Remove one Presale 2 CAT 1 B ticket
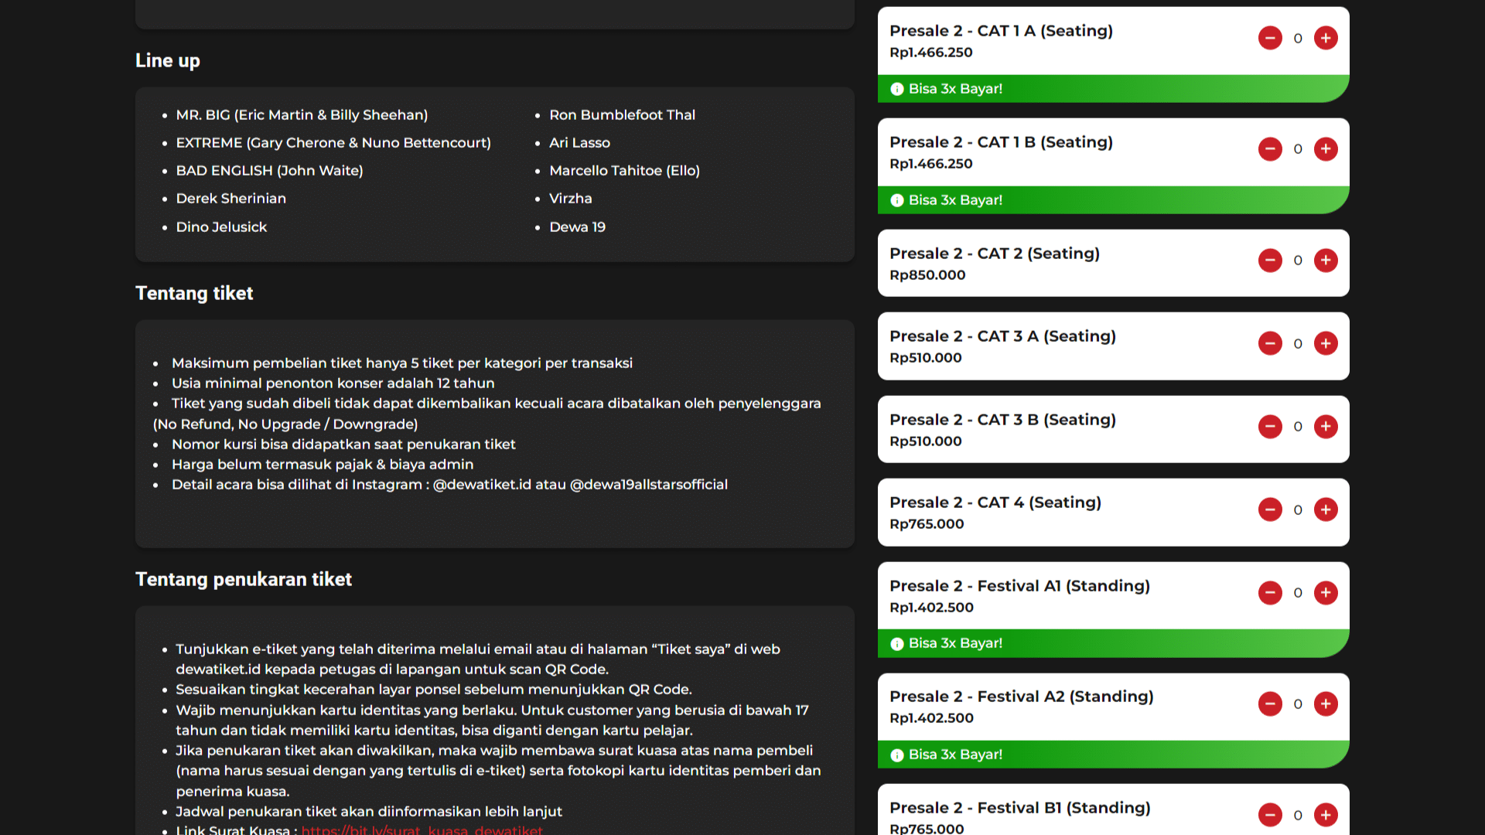This screenshot has width=1485, height=835. point(1270,149)
